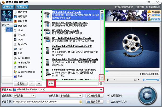Click the playback progress slider handle
Image resolution: width=162 pixels, height=107 pixels.
pos(107,71)
